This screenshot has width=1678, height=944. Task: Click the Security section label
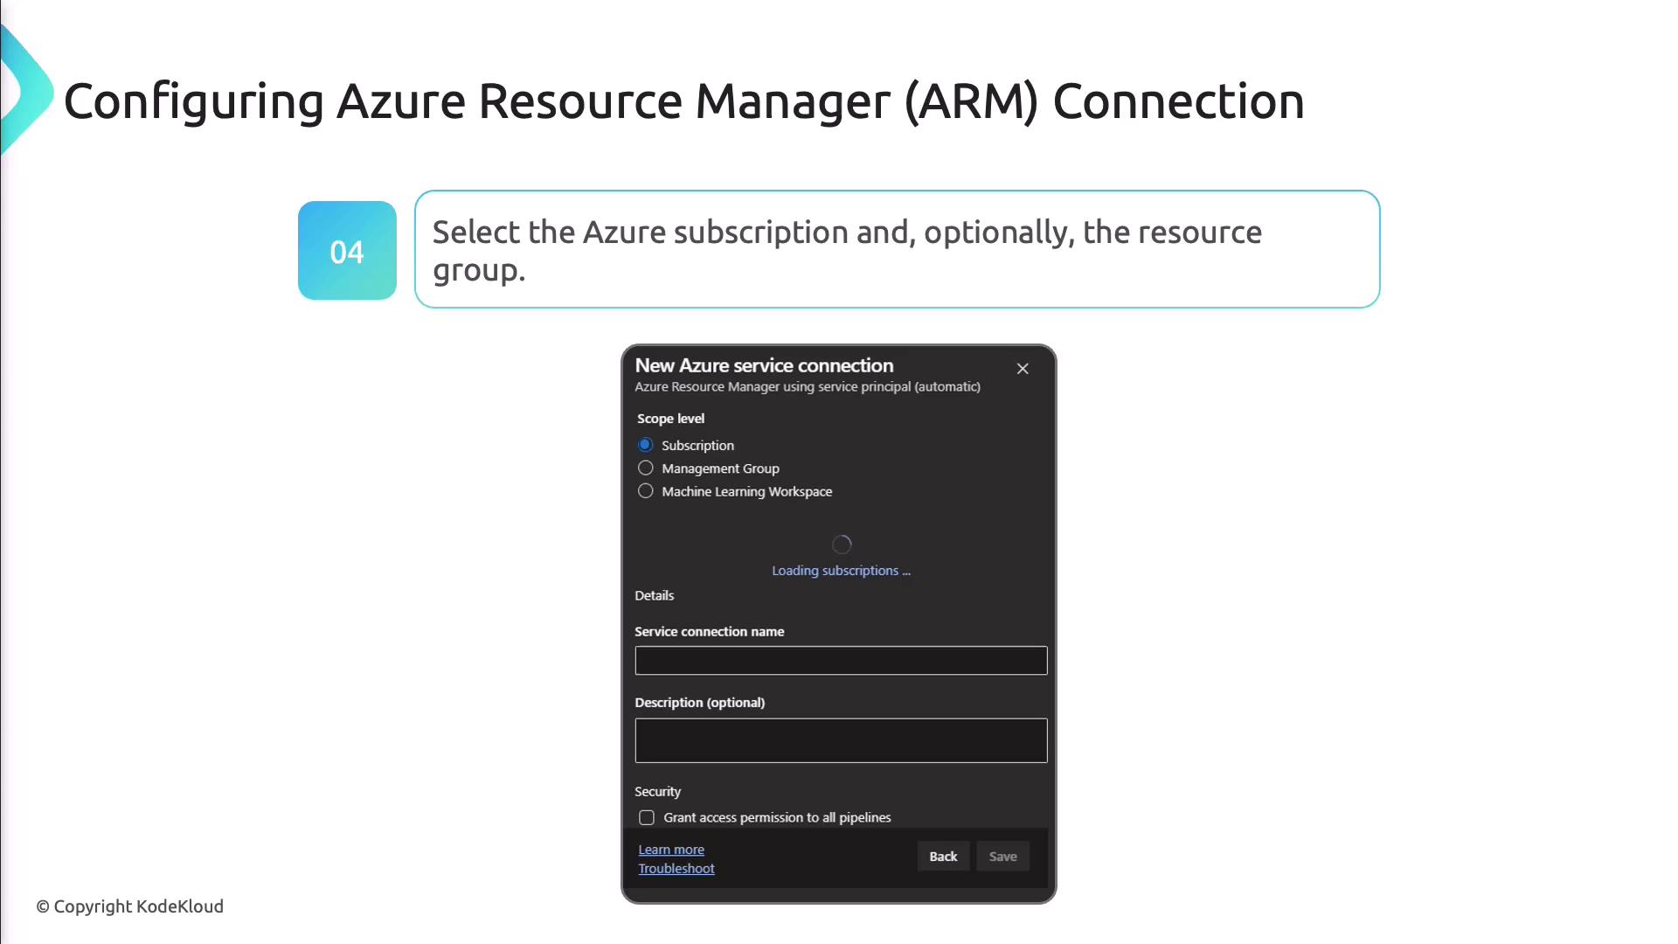[657, 792]
